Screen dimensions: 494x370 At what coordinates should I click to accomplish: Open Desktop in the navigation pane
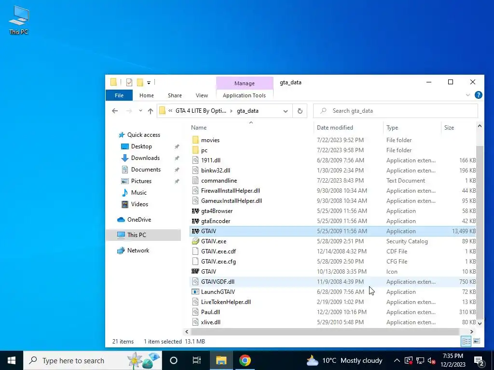(x=141, y=146)
